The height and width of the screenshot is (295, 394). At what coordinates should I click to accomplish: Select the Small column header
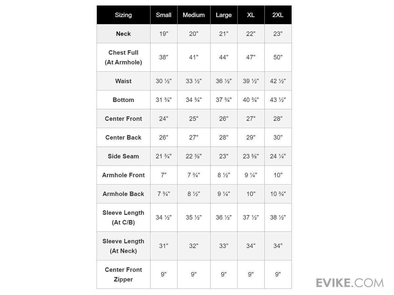click(164, 15)
